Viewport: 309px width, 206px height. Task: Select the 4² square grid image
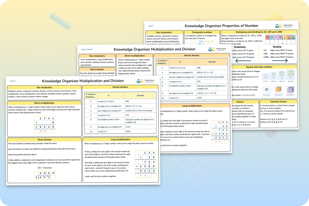tap(290, 73)
